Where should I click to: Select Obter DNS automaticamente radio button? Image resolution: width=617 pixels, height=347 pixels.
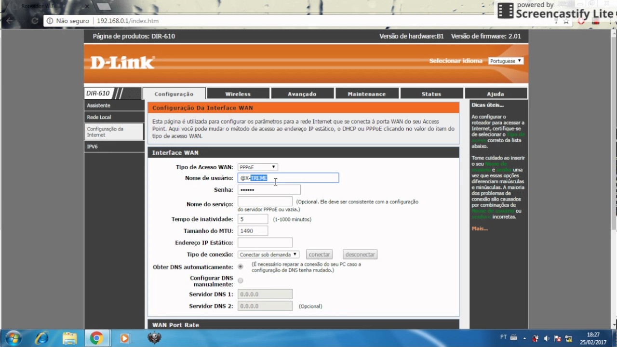coord(240,267)
